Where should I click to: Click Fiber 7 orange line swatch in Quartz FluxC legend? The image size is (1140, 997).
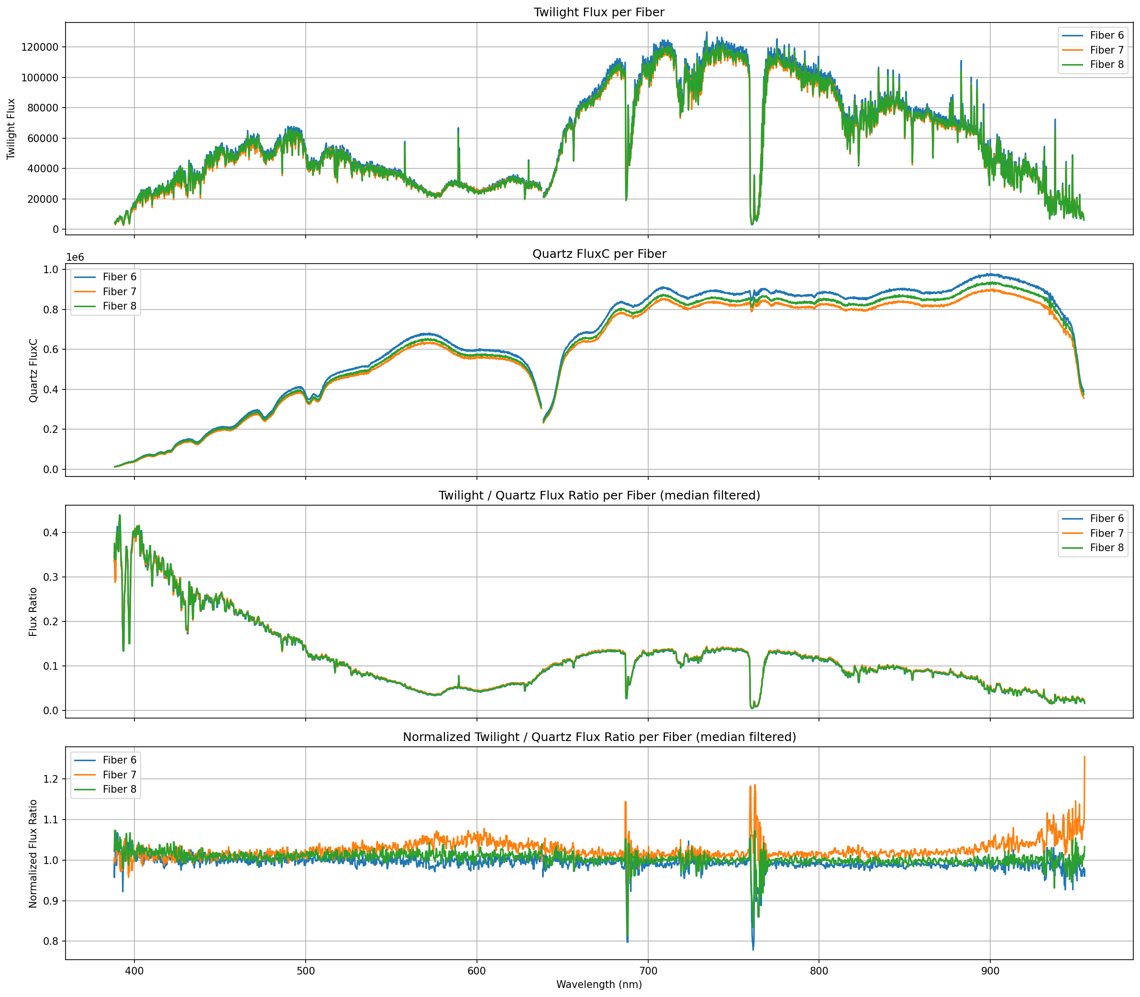pos(85,291)
